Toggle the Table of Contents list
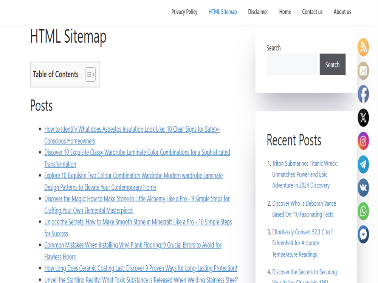 pyautogui.click(x=90, y=75)
